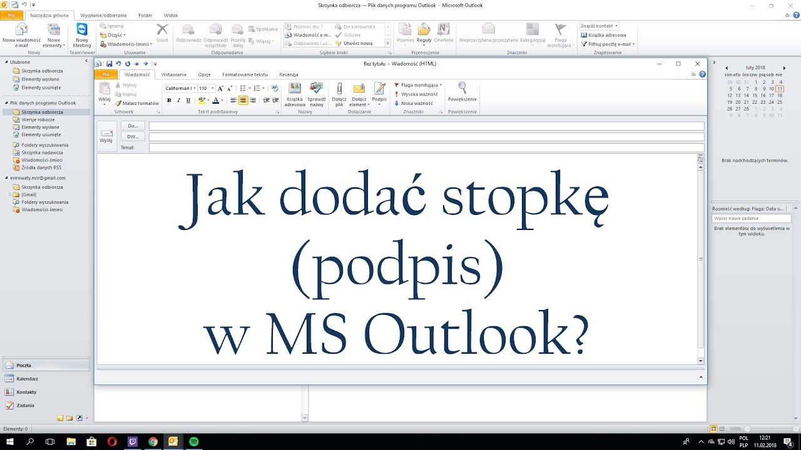Open the Recenzja tab
The height and width of the screenshot is (450, 801).
tap(288, 74)
